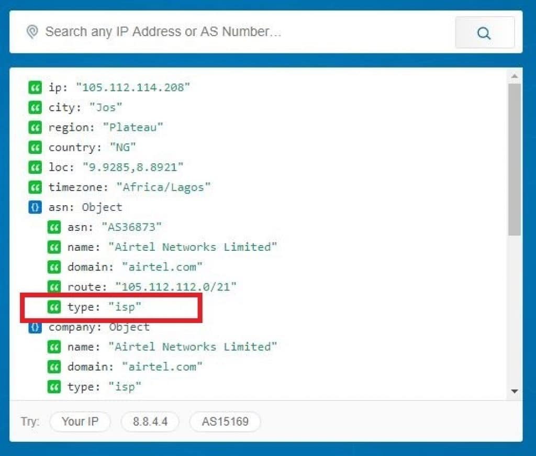This screenshot has height=456, width=536.
Task: Try the 8.8.4.4 example address
Action: tap(150, 421)
